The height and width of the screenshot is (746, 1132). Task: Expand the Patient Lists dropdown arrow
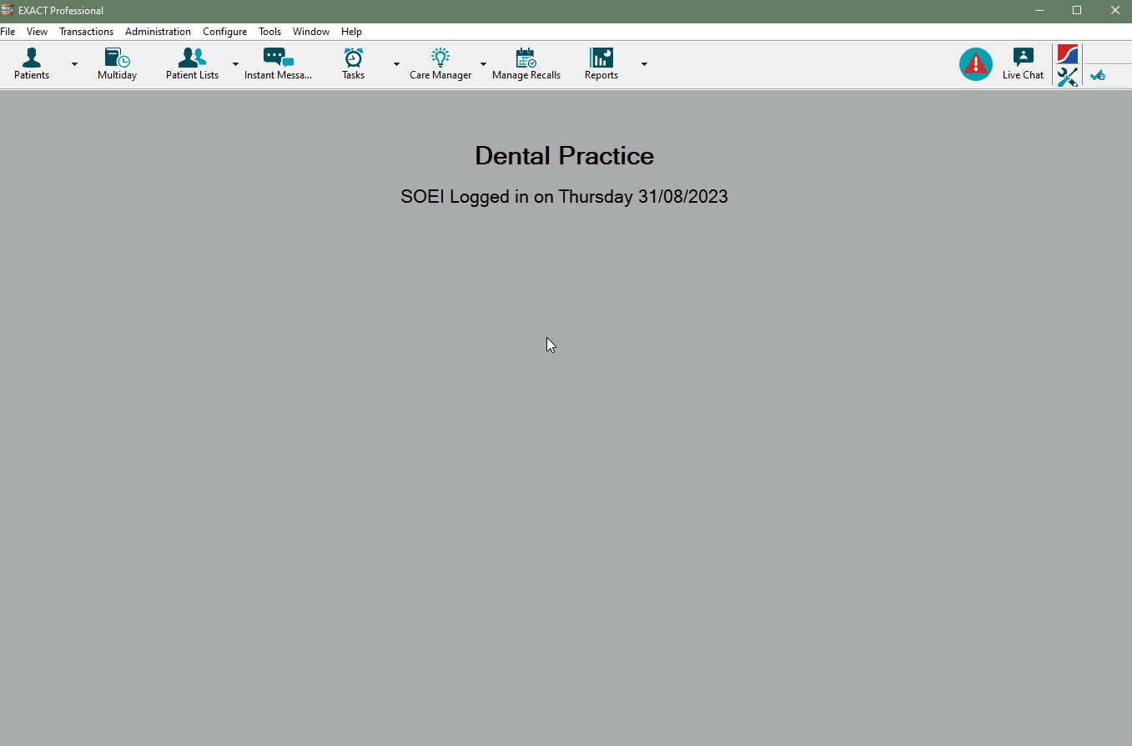(x=235, y=64)
